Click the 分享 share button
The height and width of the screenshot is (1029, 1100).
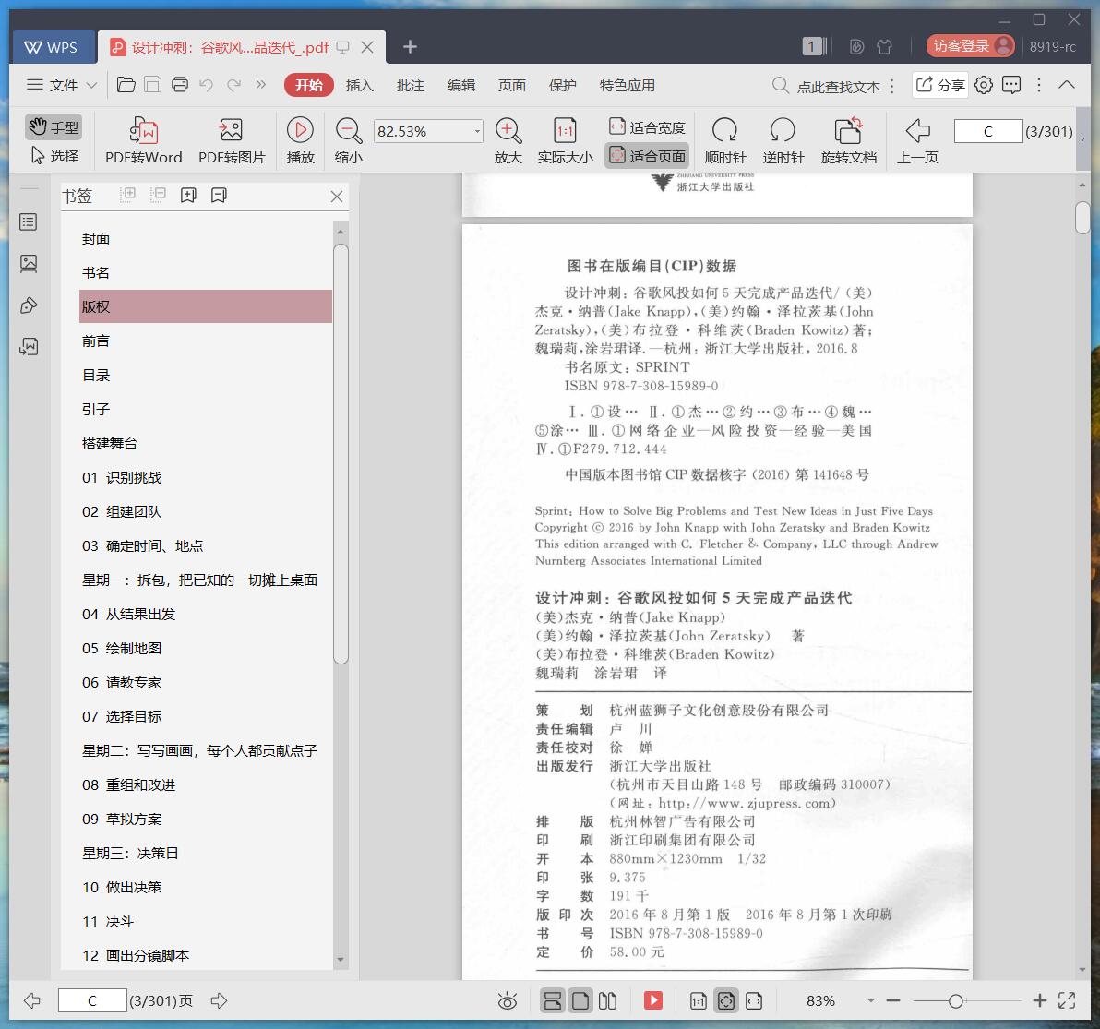pyautogui.click(x=940, y=85)
